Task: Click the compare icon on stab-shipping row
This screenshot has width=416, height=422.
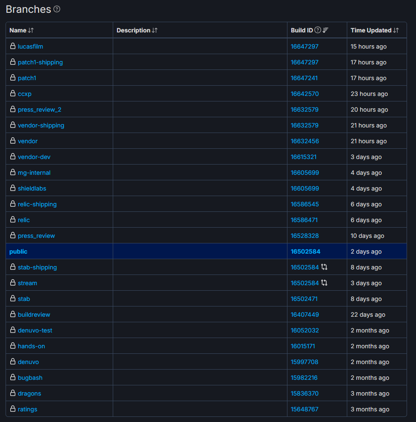Action: point(324,267)
